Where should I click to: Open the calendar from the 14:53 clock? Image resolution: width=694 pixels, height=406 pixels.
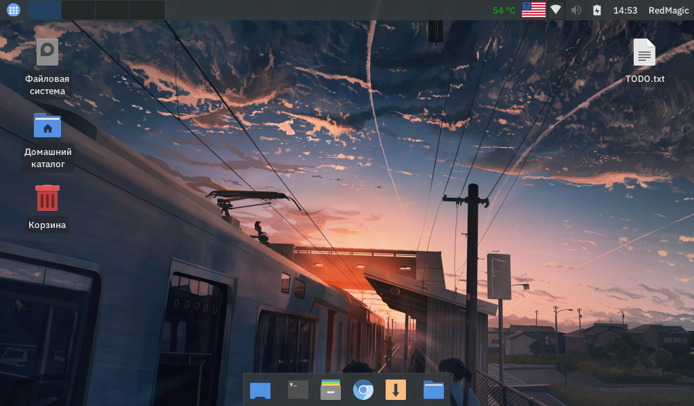625,10
